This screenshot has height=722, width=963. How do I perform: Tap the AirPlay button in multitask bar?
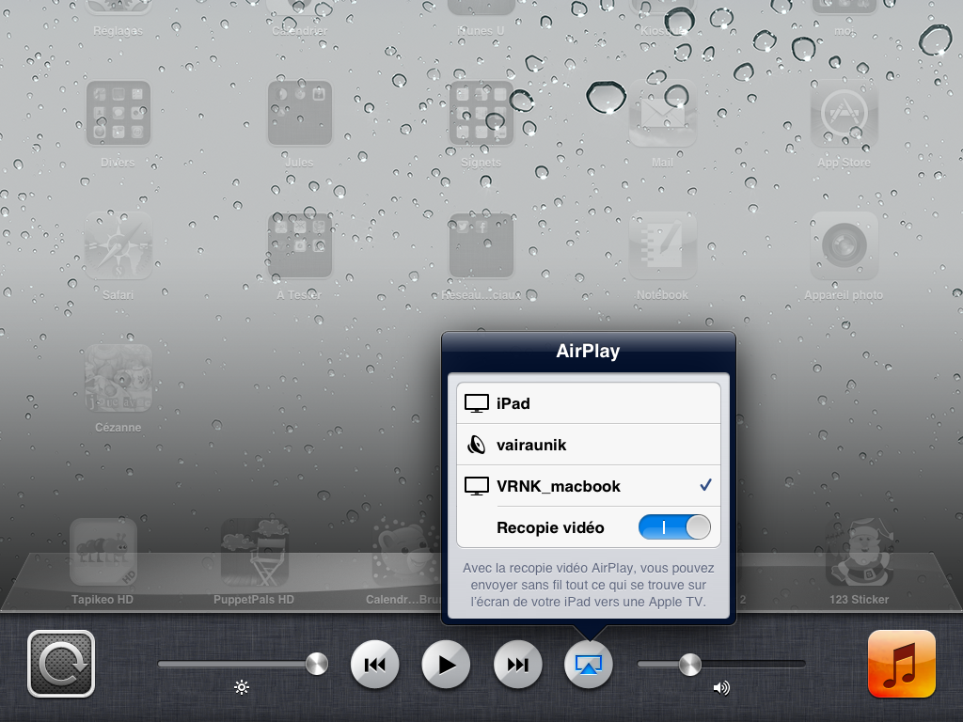click(589, 665)
